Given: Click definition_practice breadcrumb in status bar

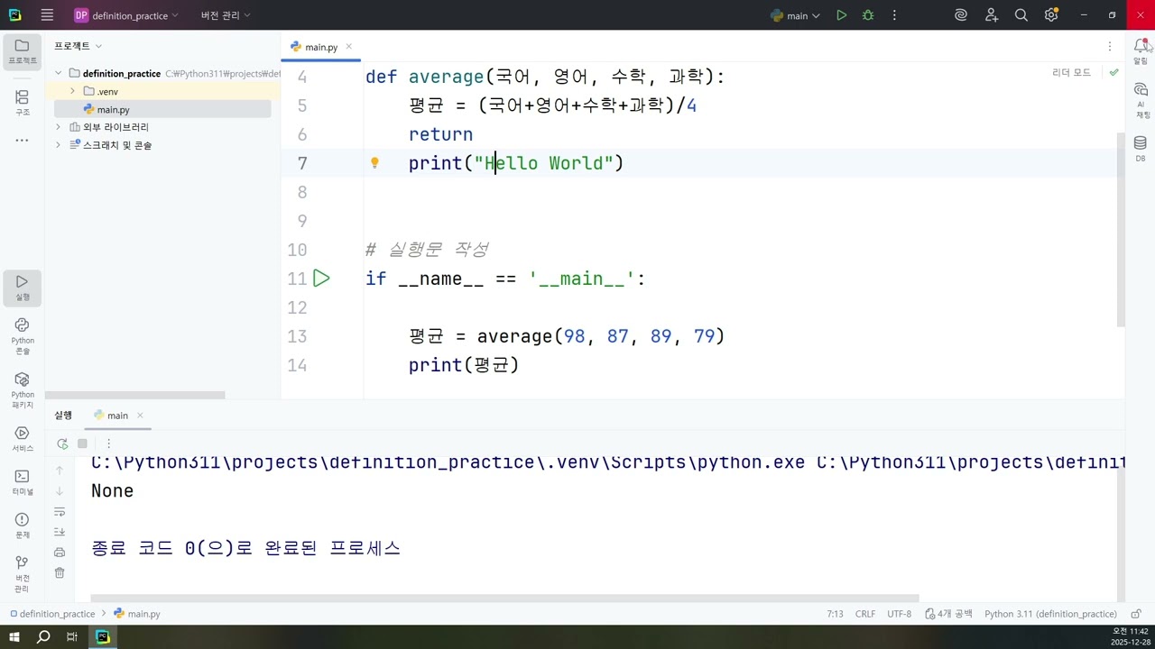Looking at the screenshot, I should (x=51, y=614).
